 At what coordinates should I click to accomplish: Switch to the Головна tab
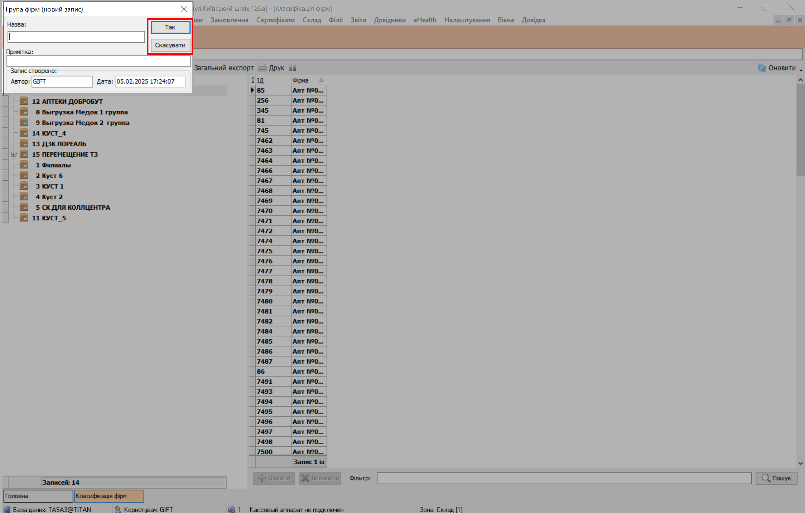pos(38,496)
